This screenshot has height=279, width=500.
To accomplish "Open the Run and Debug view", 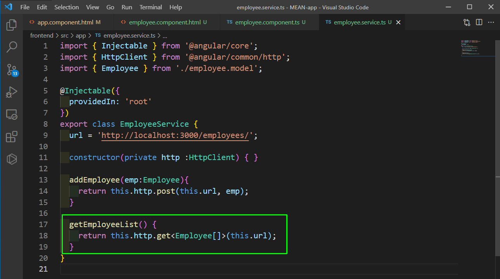I will pyautogui.click(x=12, y=92).
